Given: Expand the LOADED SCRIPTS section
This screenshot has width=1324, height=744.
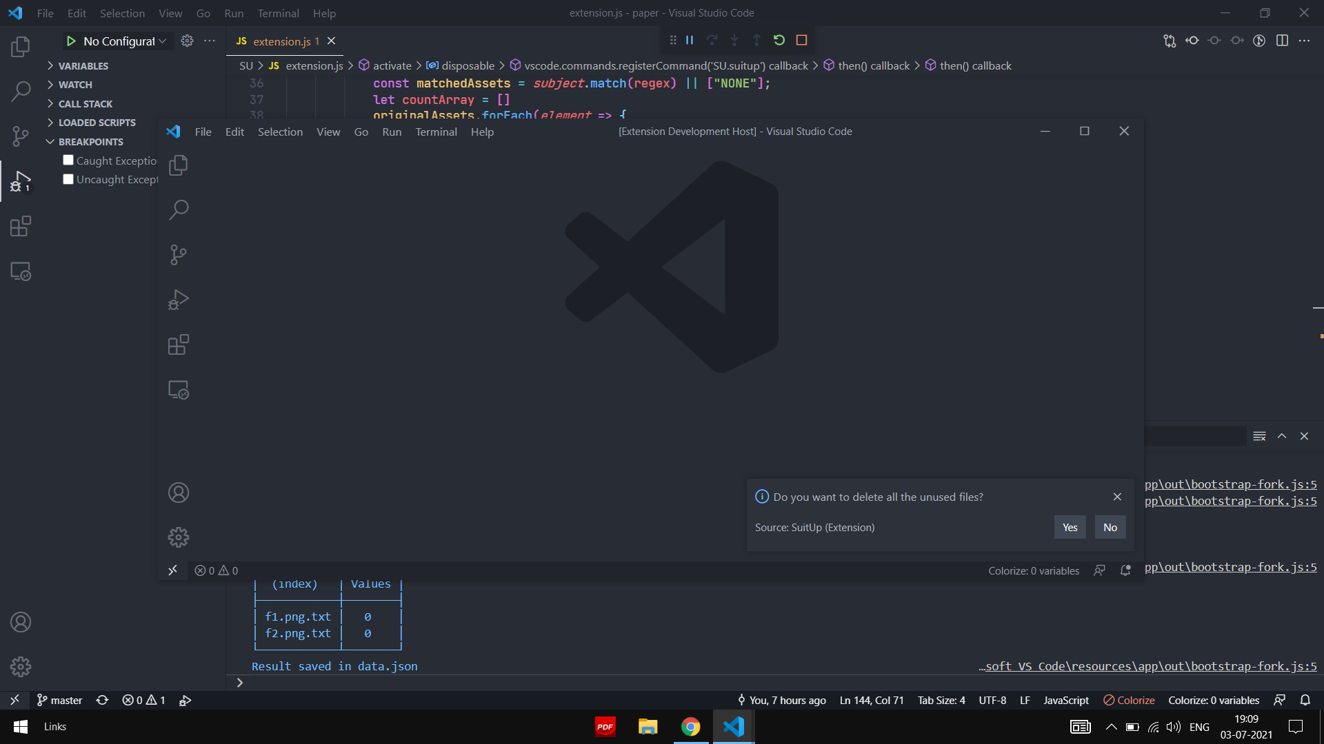Looking at the screenshot, I should [x=97, y=122].
